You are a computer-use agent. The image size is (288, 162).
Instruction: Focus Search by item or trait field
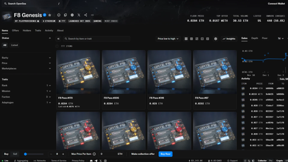coord(97,39)
